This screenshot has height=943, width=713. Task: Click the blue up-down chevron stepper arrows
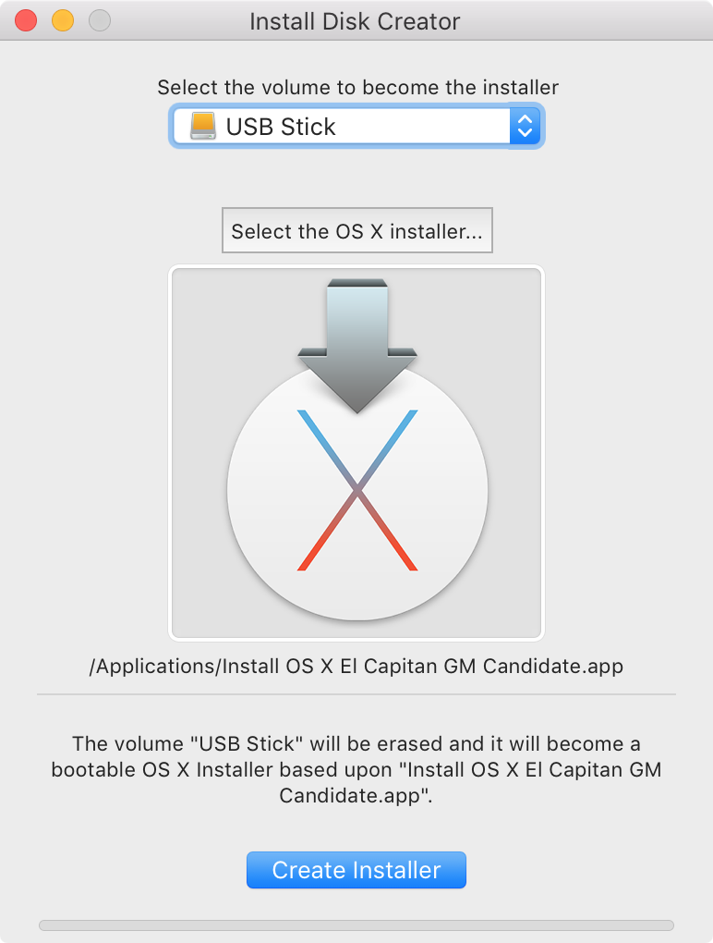[525, 127]
